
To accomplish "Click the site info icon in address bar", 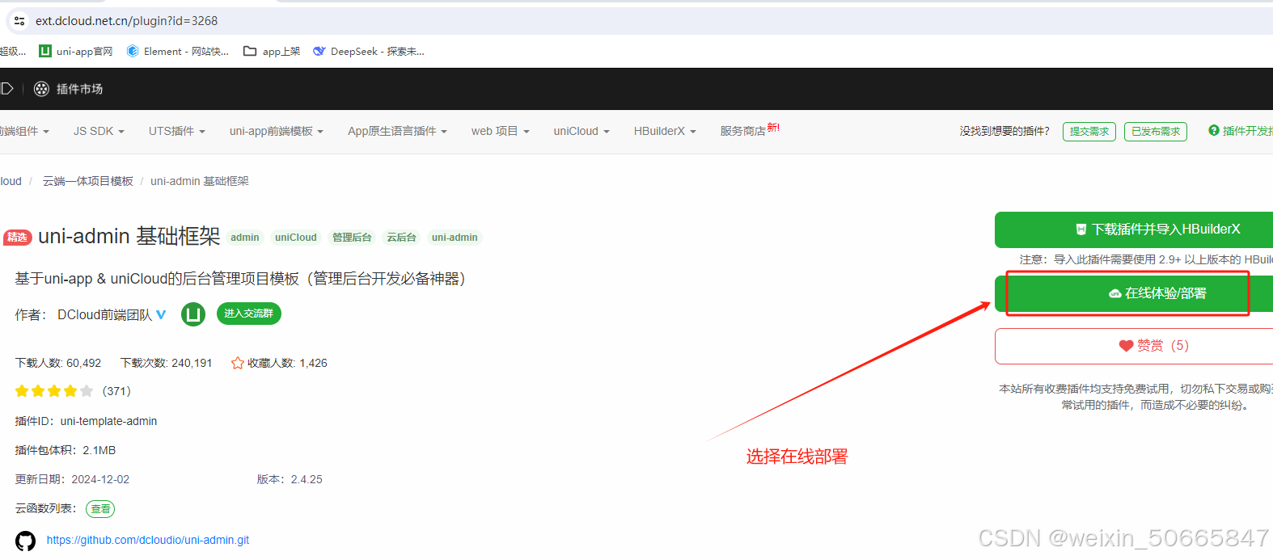I will [19, 21].
